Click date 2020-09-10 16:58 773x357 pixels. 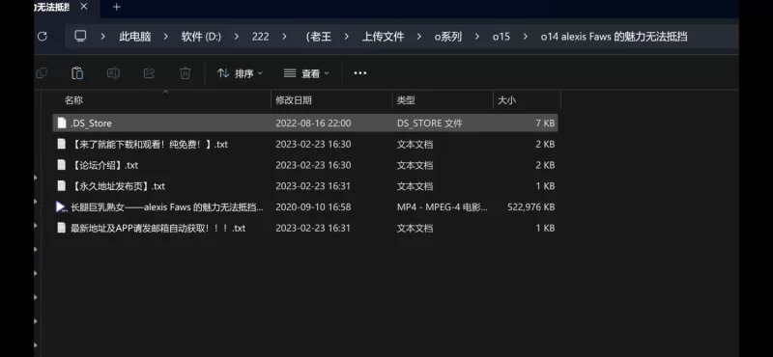[x=313, y=206]
